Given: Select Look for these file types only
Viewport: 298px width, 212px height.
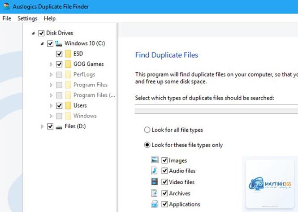Looking at the screenshot, I should click(147, 145).
